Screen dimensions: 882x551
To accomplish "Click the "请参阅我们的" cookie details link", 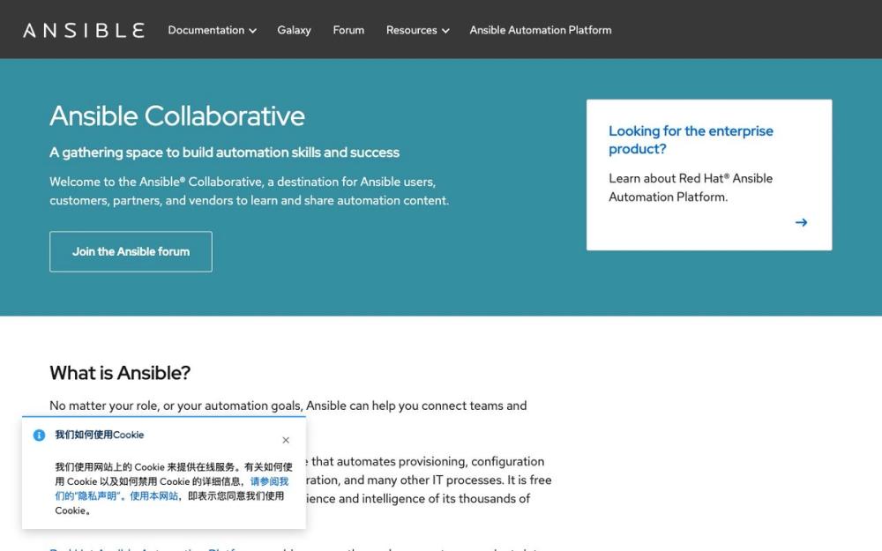I will pyautogui.click(x=268, y=480).
